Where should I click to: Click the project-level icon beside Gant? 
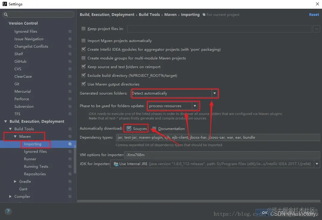click(70, 189)
